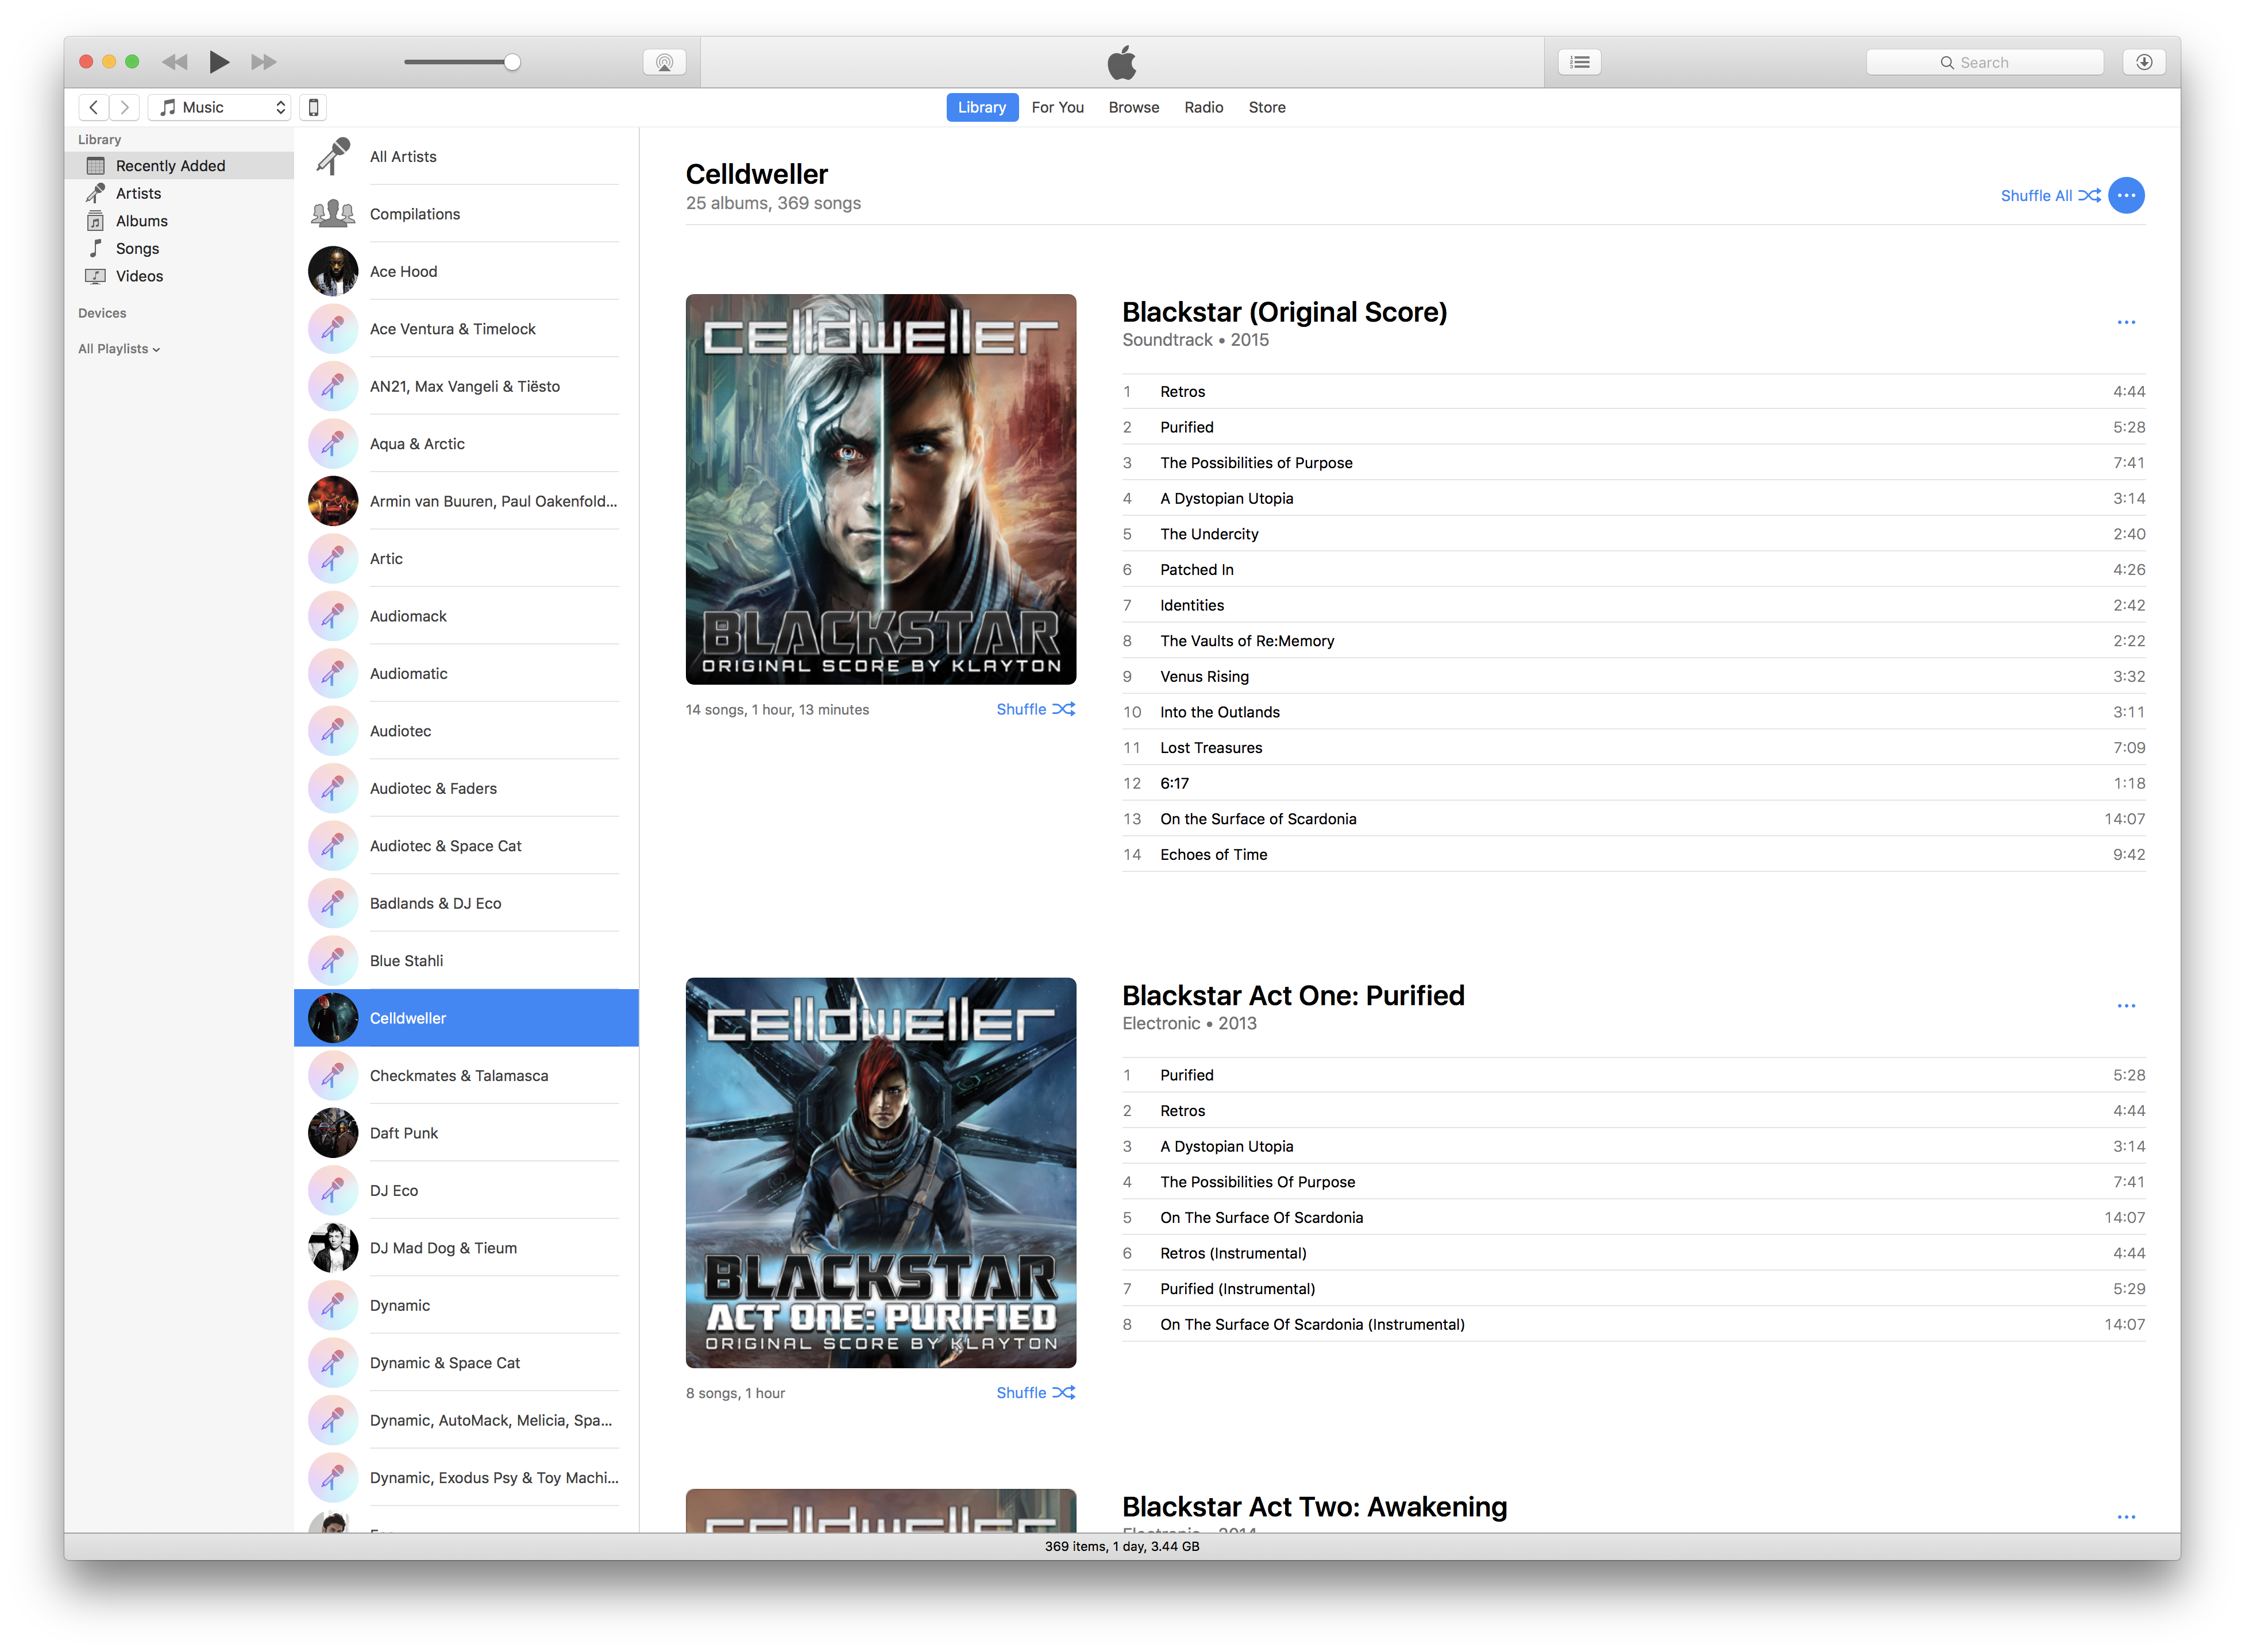Shuffle Blackstar Act One: Purified album
The height and width of the screenshot is (1652, 2245).
(1035, 1392)
